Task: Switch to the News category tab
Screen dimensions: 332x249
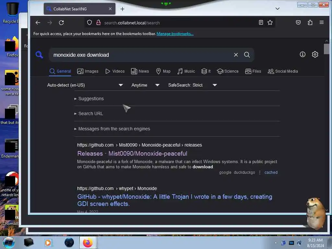Action: click(x=140, y=71)
